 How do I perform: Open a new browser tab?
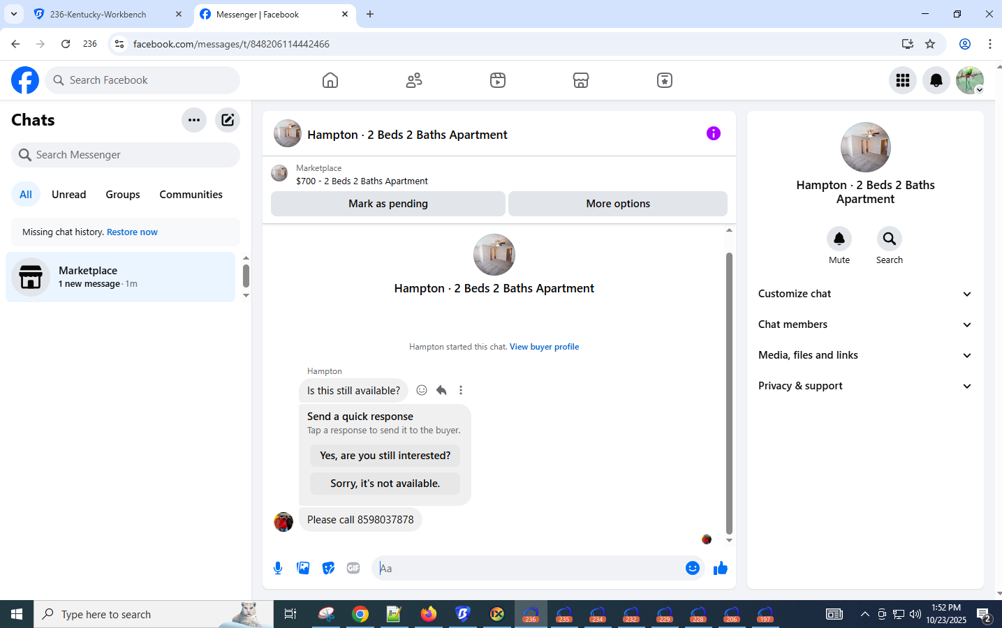[x=370, y=14]
